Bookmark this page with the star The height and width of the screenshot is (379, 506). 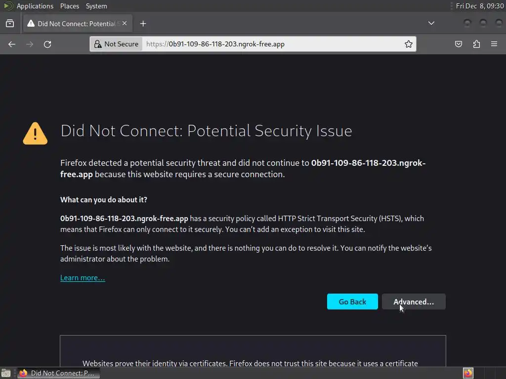409,44
